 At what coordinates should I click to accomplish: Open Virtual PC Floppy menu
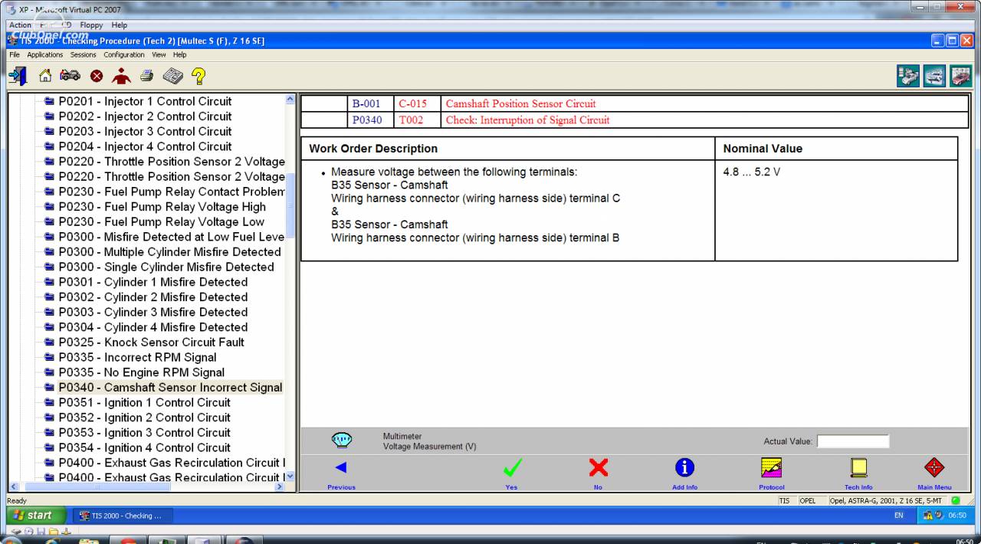pos(91,25)
